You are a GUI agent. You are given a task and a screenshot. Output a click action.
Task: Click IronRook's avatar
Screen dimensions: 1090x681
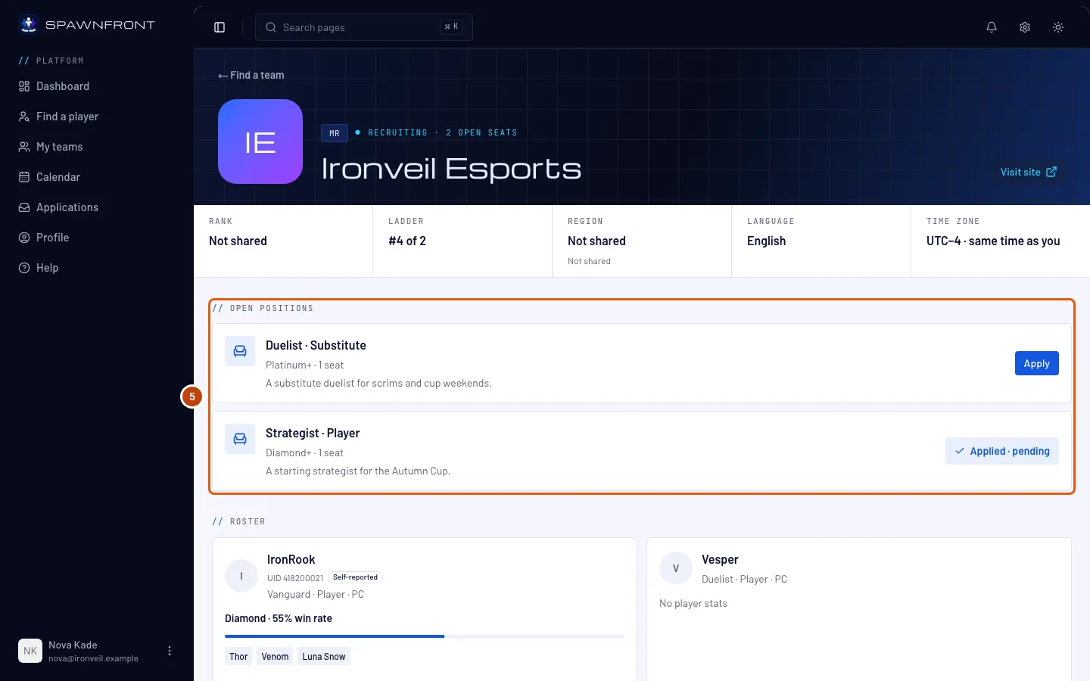pyautogui.click(x=241, y=576)
